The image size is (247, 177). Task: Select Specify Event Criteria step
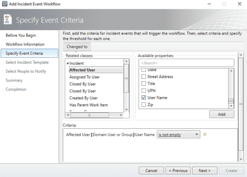(30, 53)
